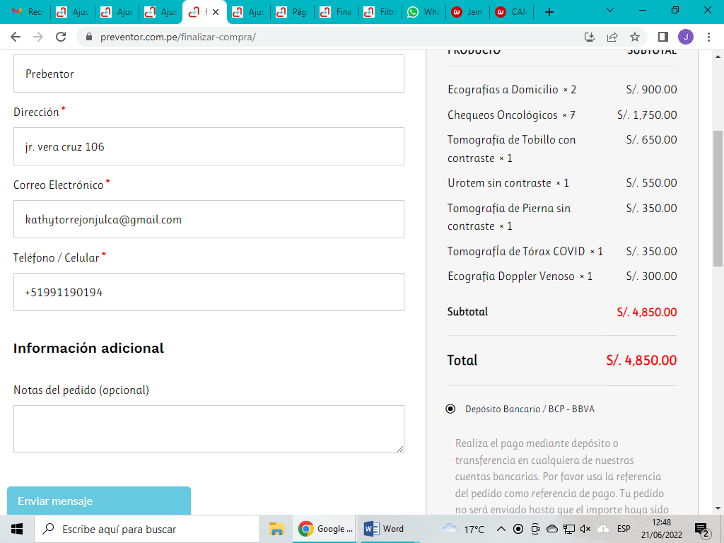The image size is (724, 543).
Task: Reload the checkout page
Action: tap(61, 37)
